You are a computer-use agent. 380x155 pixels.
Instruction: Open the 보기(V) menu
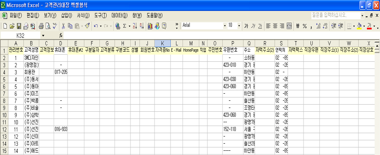50,16
